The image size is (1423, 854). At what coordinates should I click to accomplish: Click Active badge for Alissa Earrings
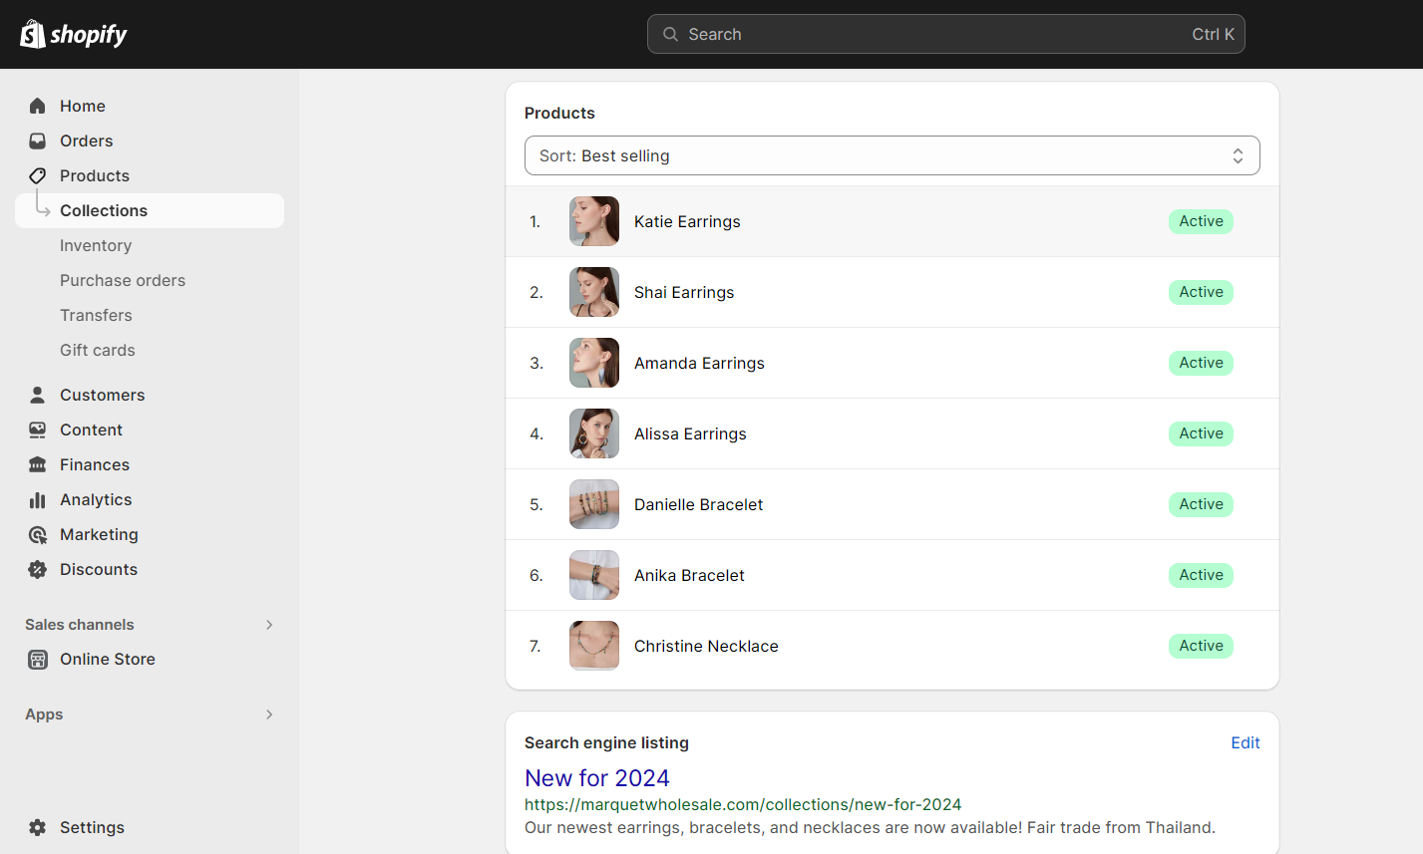[1201, 433]
